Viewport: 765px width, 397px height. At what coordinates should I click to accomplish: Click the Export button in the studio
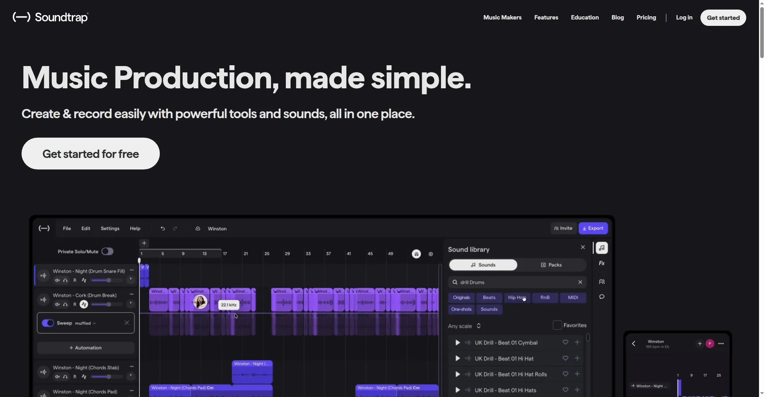coord(593,228)
